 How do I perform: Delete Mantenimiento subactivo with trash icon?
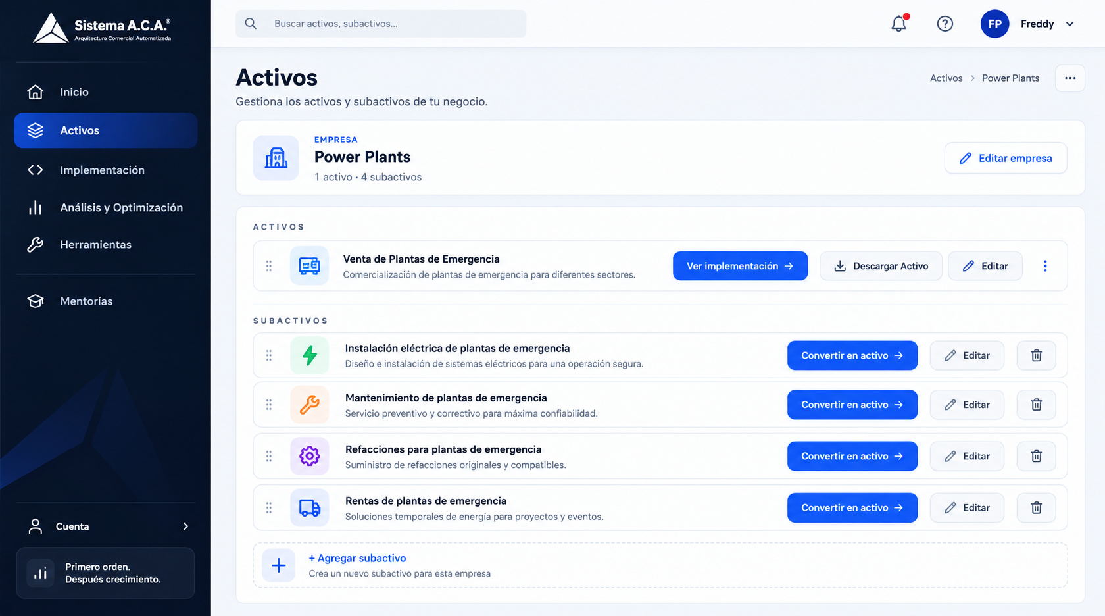1036,405
